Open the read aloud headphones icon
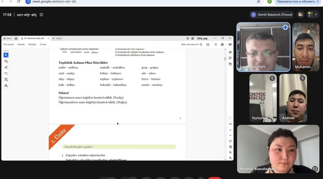Viewport: 323px width, 179px height. [208, 44]
